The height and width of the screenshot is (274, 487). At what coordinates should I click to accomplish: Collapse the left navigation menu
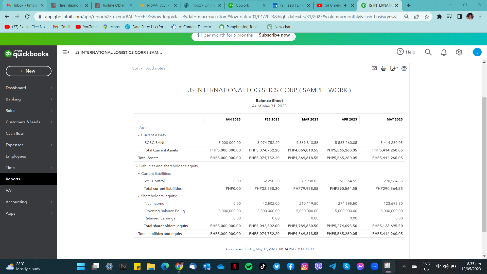click(66, 52)
